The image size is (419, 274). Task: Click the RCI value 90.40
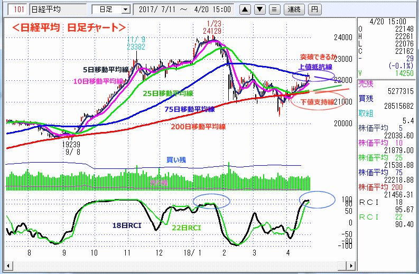tap(404, 224)
